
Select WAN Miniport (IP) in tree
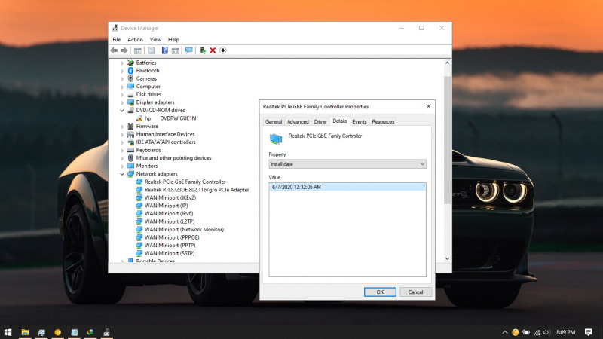166,206
